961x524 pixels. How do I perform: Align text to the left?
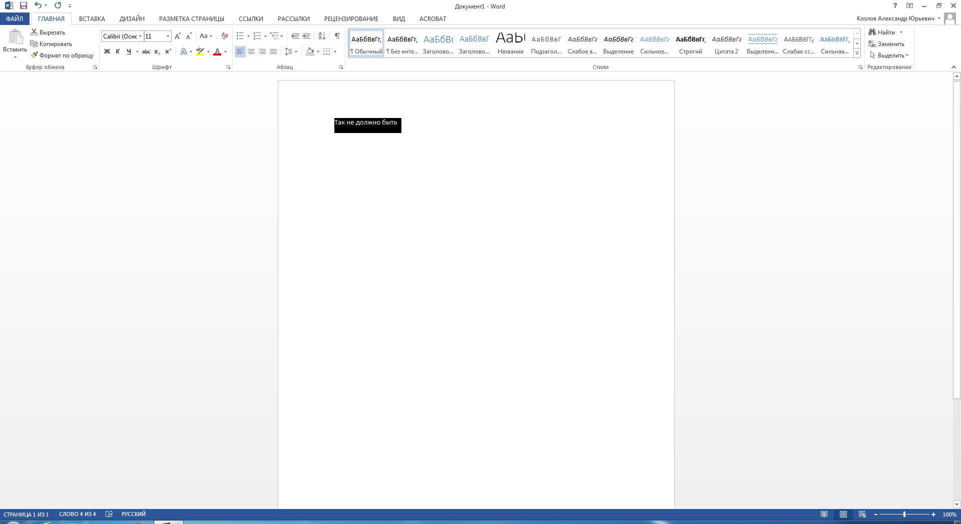pyautogui.click(x=240, y=51)
